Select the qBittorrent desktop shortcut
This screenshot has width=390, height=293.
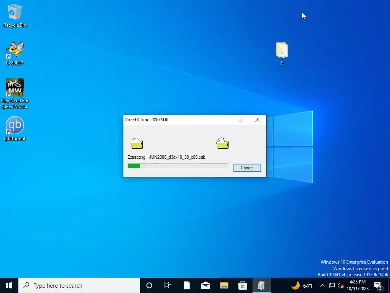coord(15,129)
